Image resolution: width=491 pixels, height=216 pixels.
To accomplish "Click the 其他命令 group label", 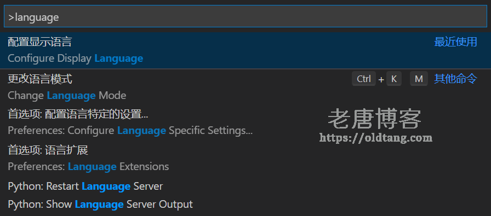I will tap(455, 79).
